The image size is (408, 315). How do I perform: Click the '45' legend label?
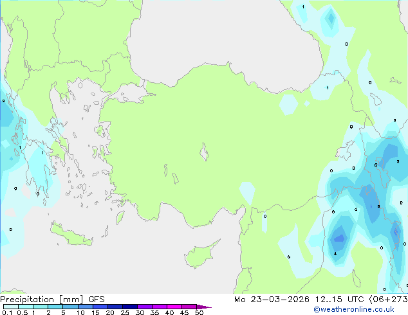click(184, 312)
